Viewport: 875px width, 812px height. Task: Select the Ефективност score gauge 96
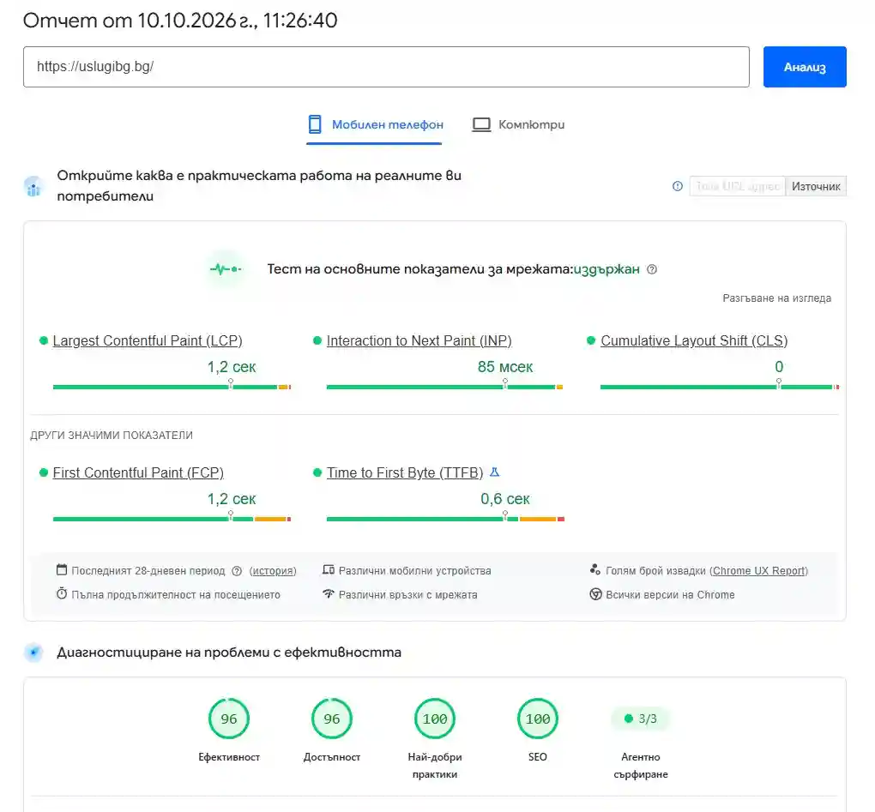(x=229, y=719)
